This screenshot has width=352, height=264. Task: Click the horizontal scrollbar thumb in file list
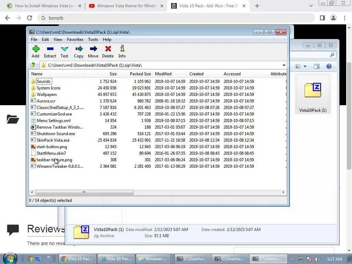pyautogui.click(x=84, y=192)
